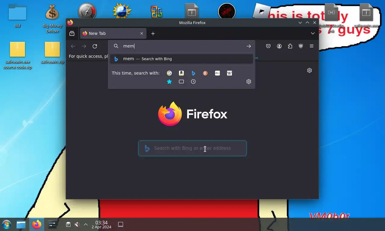
Task: Click the Go arrow in address bar
Action: (249, 46)
